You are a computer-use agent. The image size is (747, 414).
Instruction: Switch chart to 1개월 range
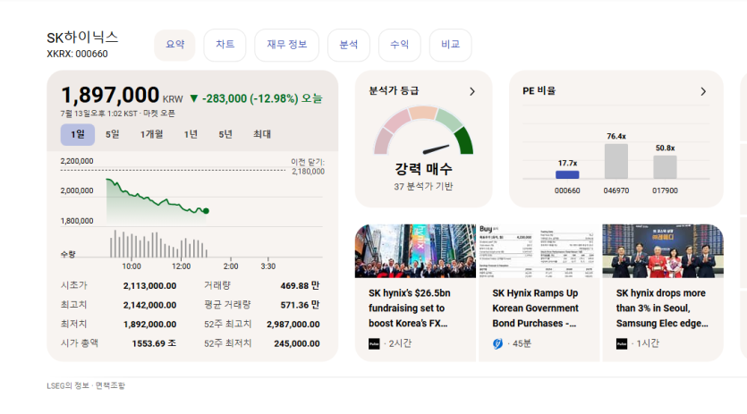pyautogui.click(x=151, y=134)
